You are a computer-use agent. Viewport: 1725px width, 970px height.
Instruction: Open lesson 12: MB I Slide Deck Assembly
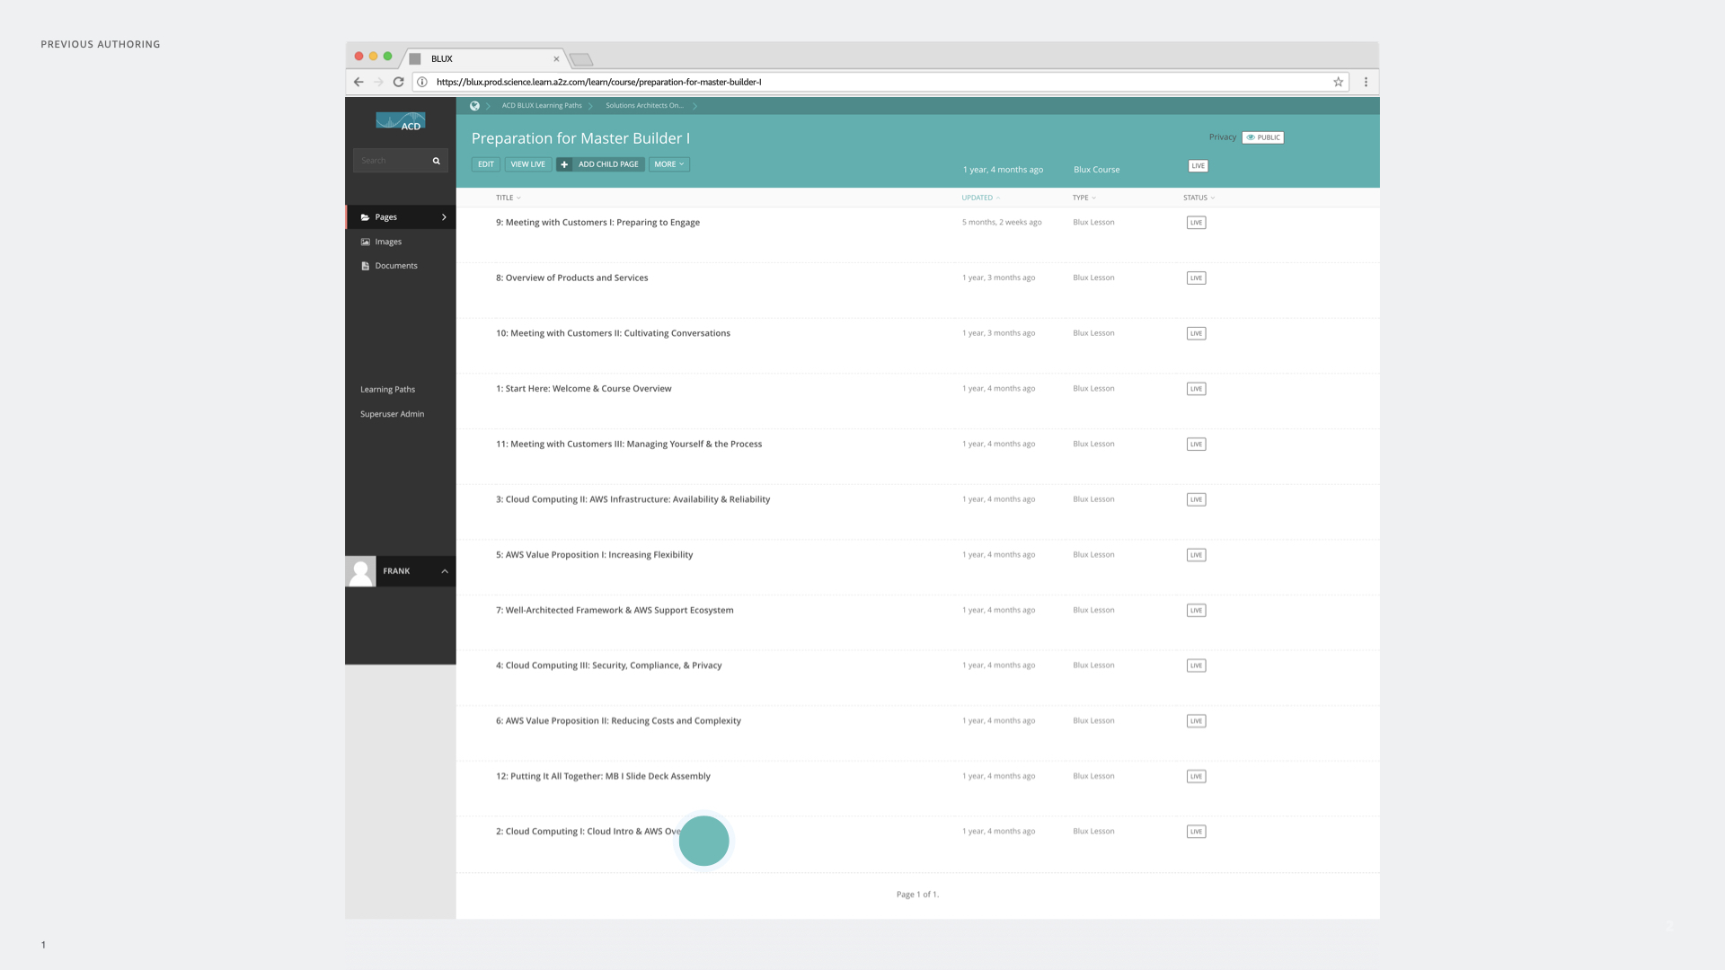pyautogui.click(x=603, y=777)
